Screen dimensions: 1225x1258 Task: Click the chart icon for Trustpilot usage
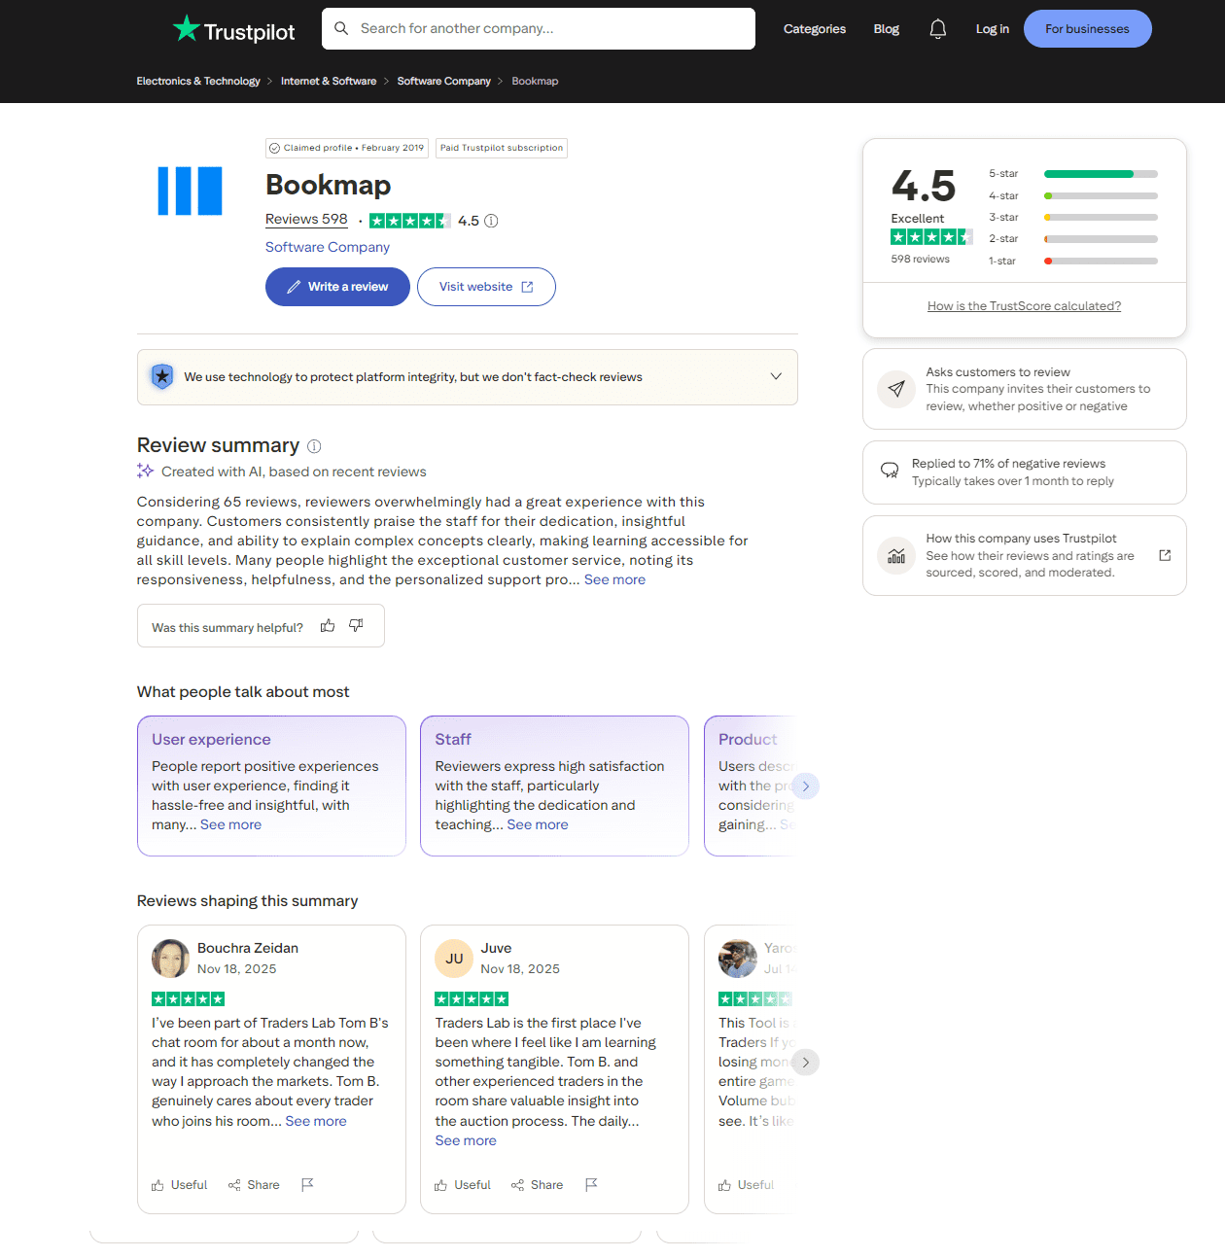pos(896,555)
